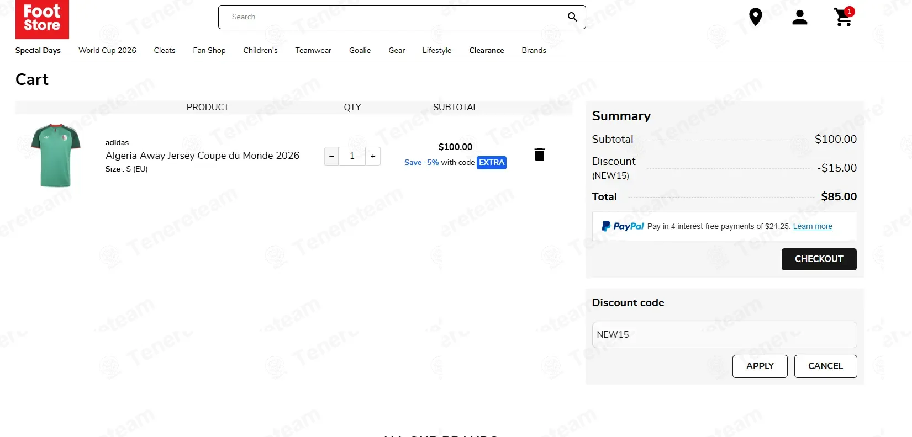Viewport: 912px width, 437px height.
Task: Open Gear menu
Action: pos(397,50)
